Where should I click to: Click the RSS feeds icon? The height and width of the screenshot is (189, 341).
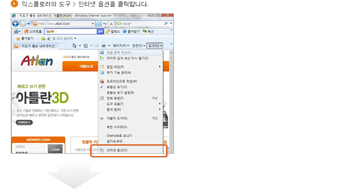pos(86,46)
